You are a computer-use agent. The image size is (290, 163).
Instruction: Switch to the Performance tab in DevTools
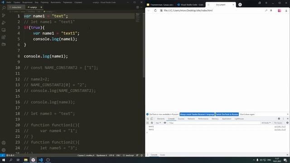pyautogui.click(x=203, y=119)
